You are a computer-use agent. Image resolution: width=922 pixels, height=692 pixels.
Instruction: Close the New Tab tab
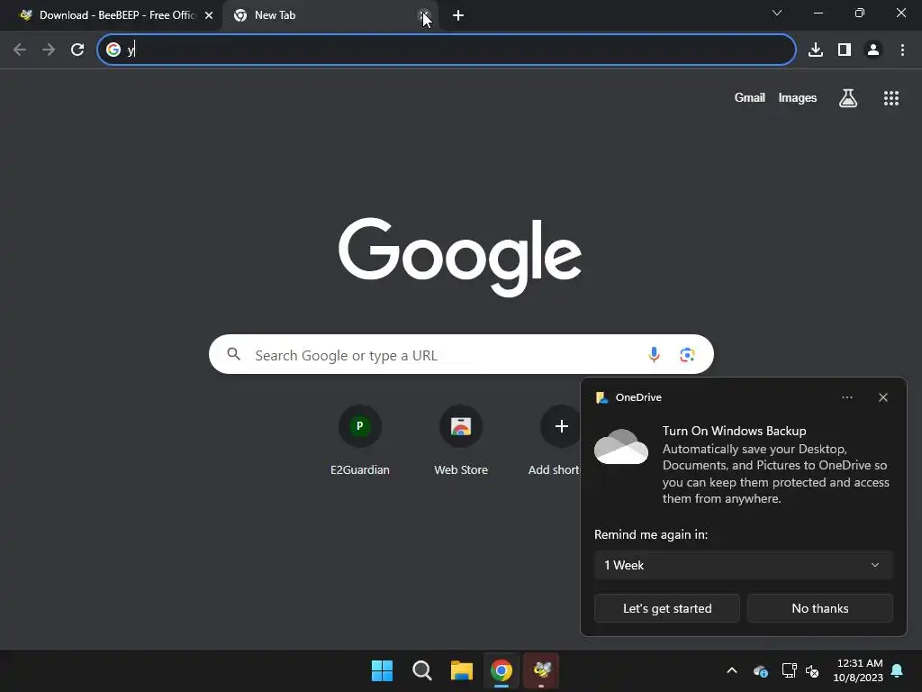[424, 15]
